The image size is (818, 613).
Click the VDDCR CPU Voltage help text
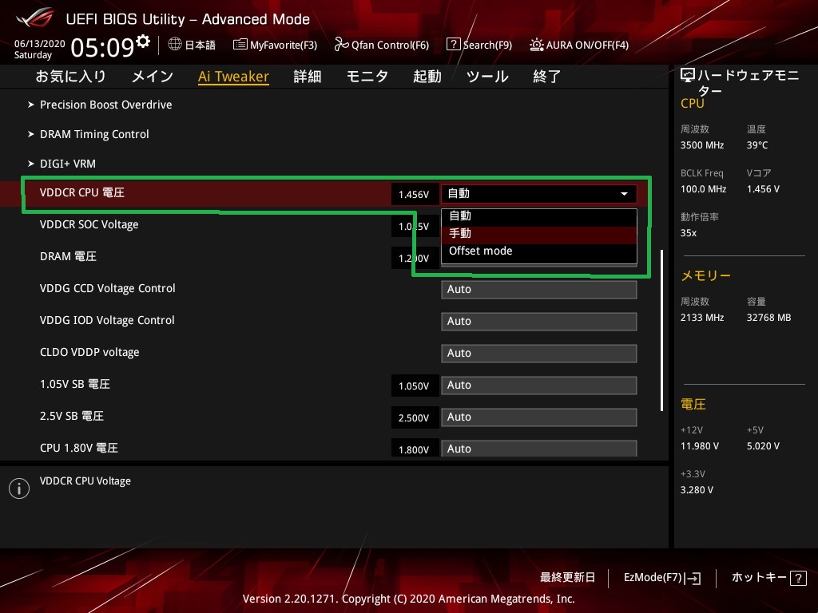pos(85,481)
